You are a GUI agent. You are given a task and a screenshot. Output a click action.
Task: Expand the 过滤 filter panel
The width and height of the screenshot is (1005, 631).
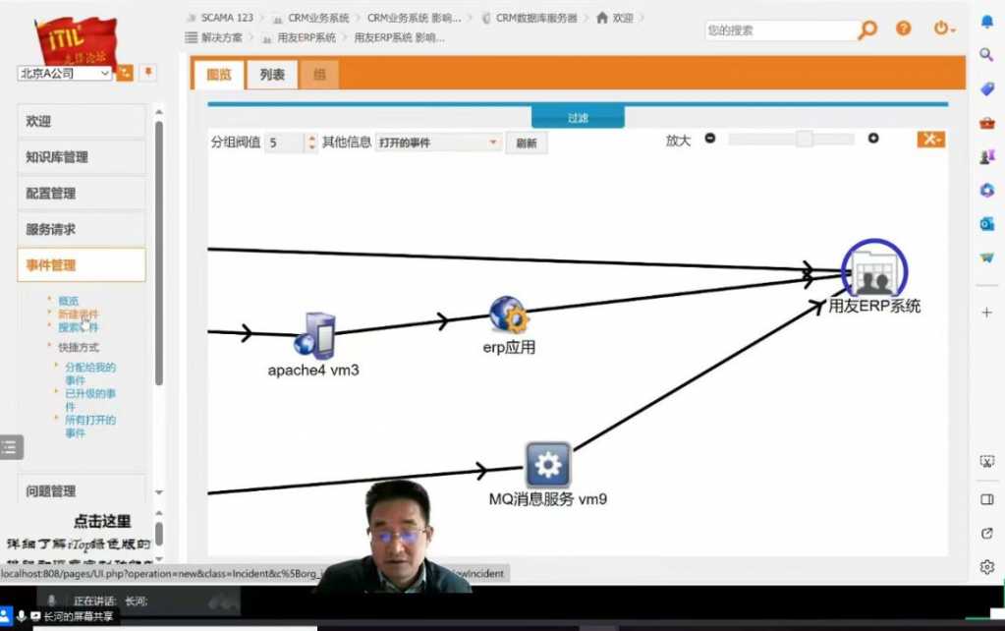578,118
